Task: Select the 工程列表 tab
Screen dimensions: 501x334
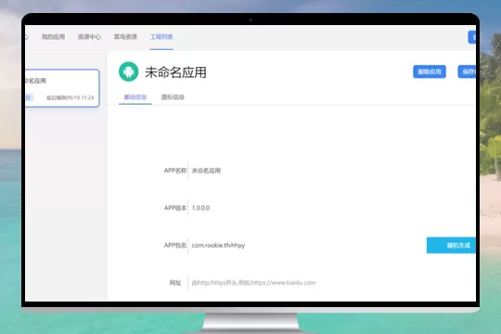Action: tap(161, 37)
